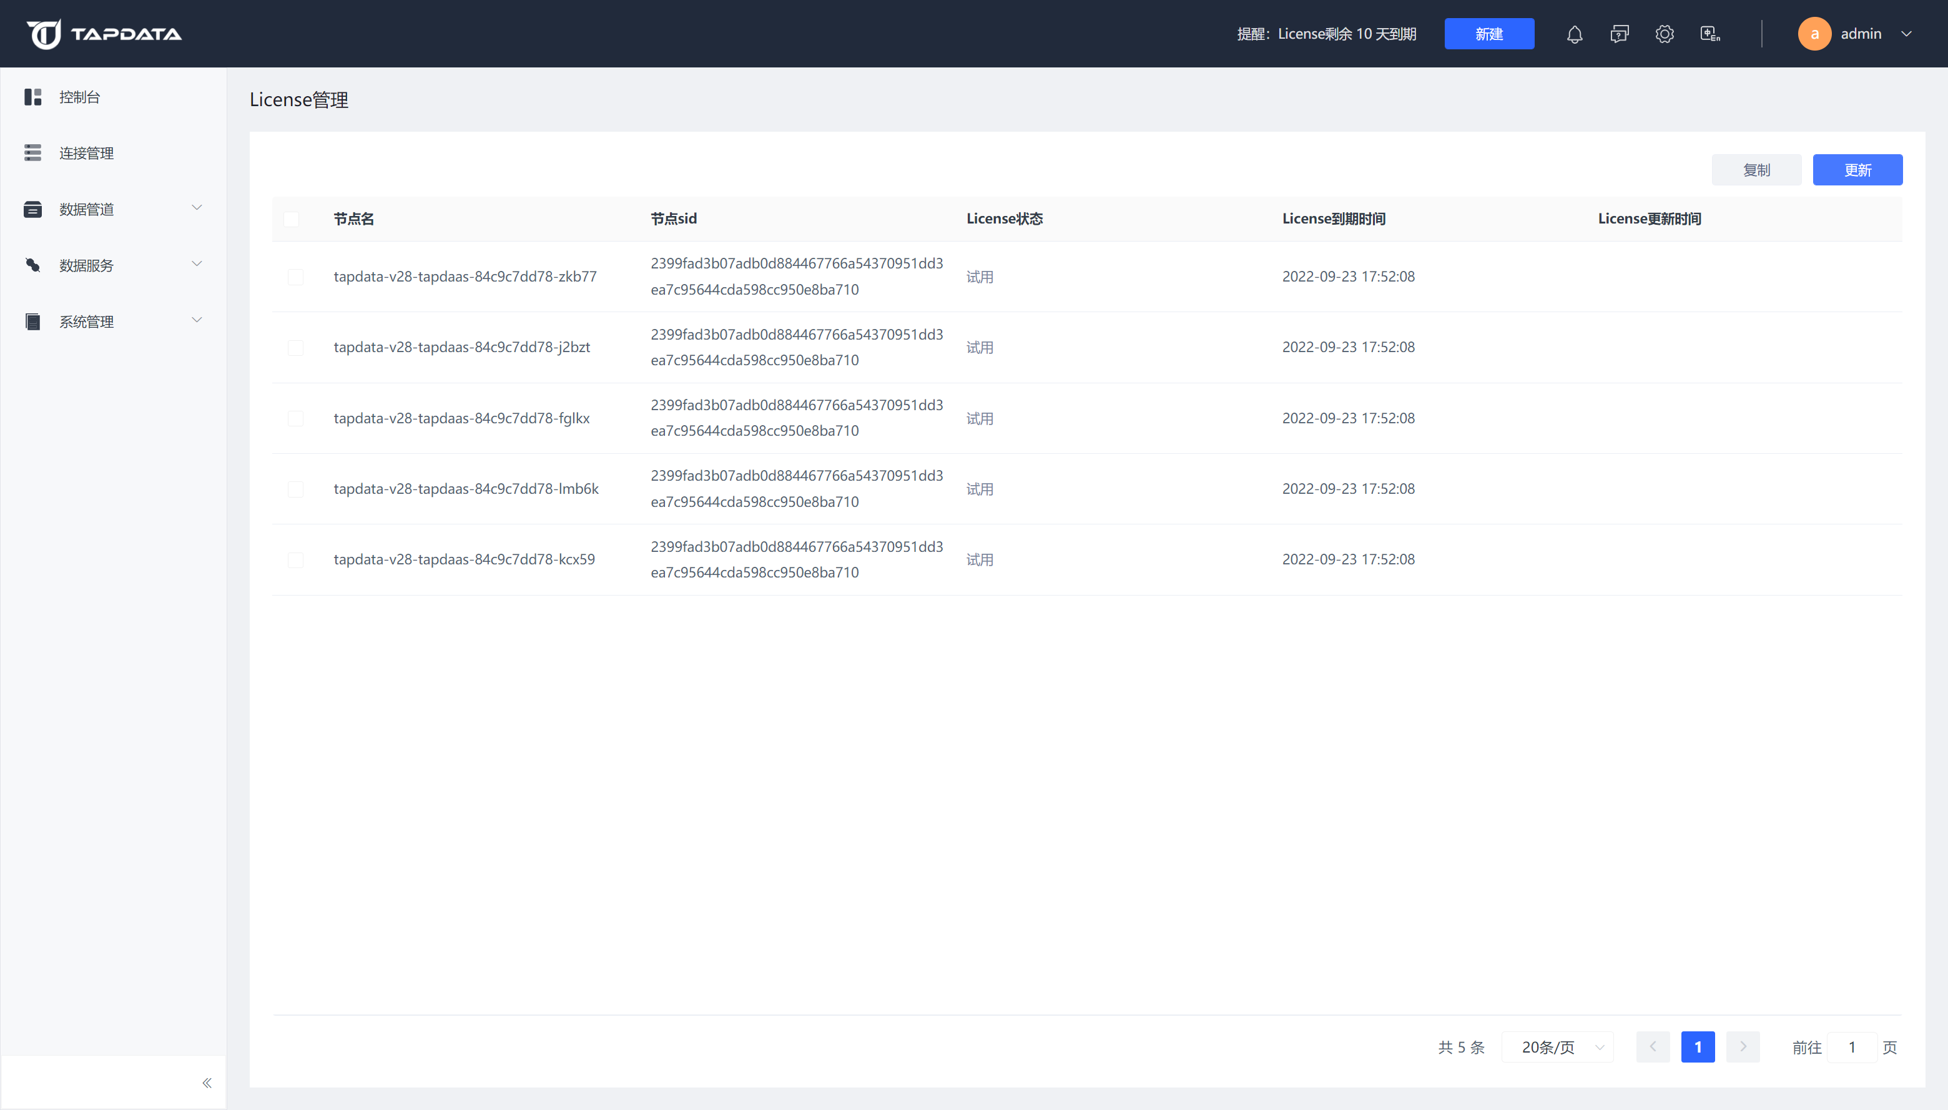Check the row for node zkb77
The height and width of the screenshot is (1110, 1948).
coord(296,277)
